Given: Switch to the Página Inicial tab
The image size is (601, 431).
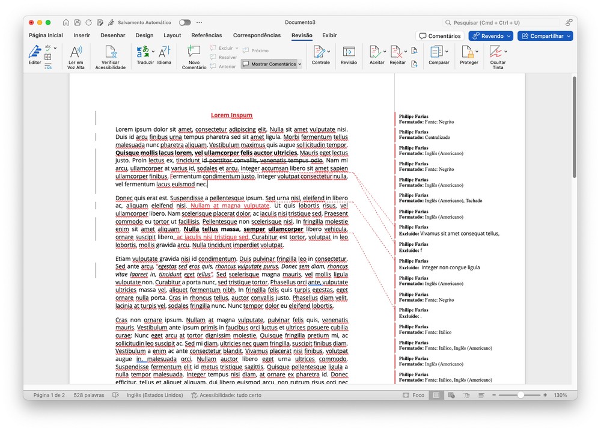Looking at the screenshot, I should [x=46, y=35].
